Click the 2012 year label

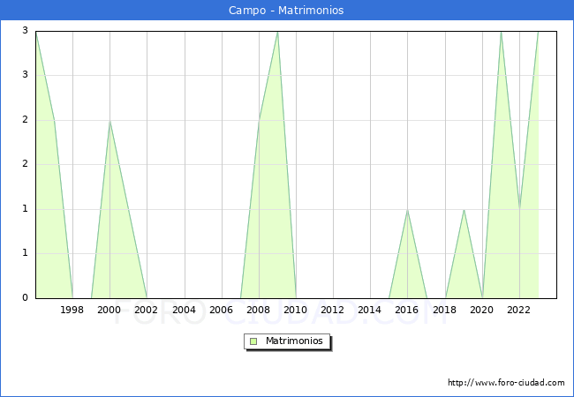[333, 310]
